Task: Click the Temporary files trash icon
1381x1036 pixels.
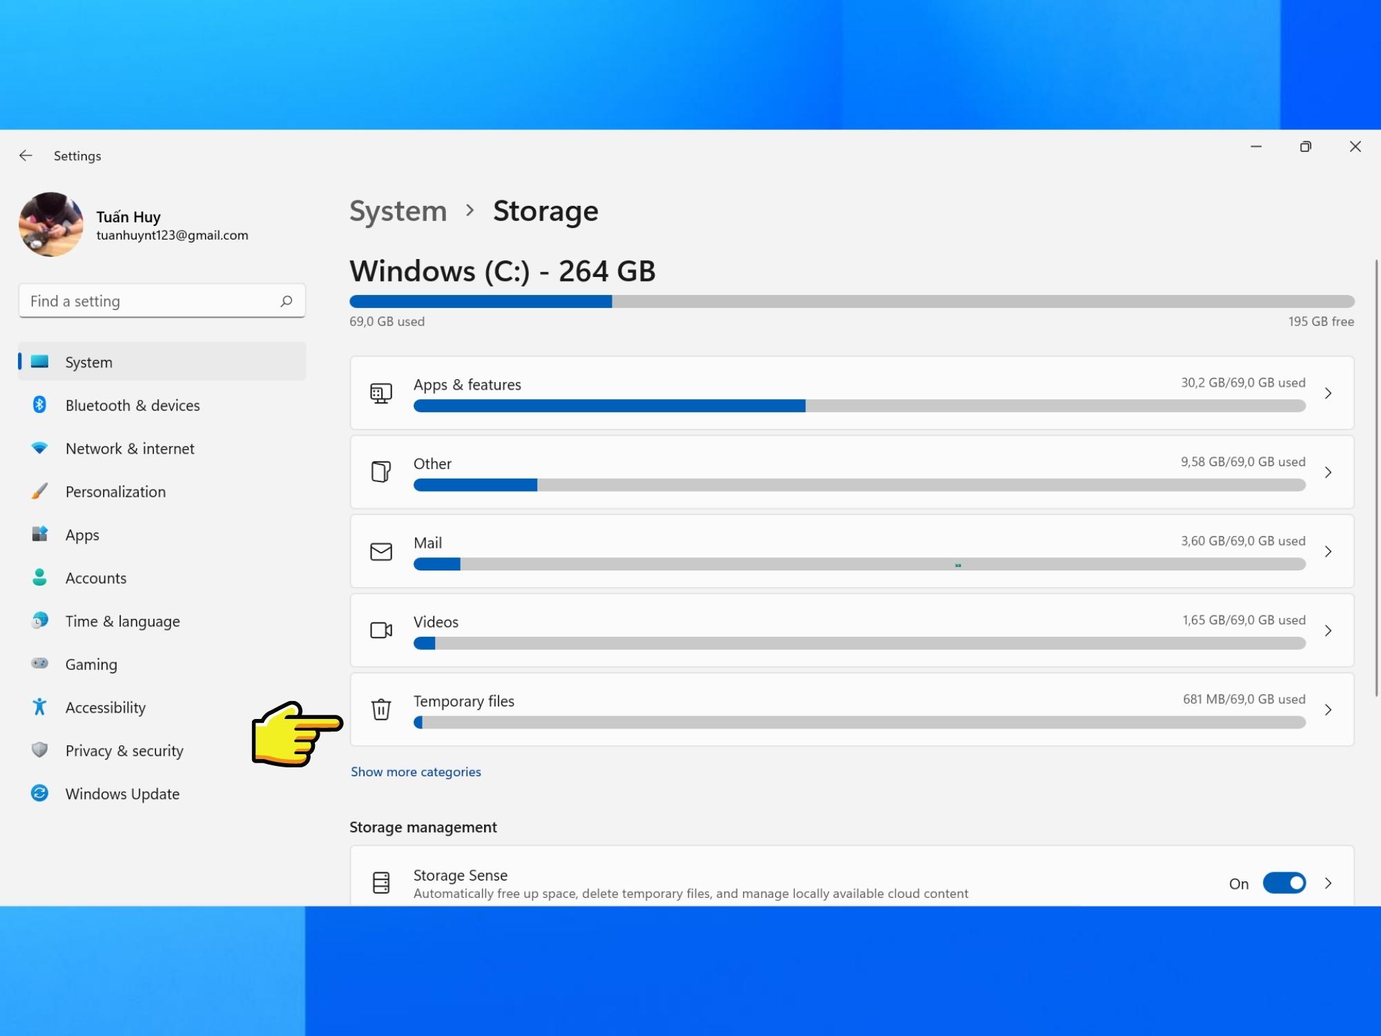Action: (381, 709)
